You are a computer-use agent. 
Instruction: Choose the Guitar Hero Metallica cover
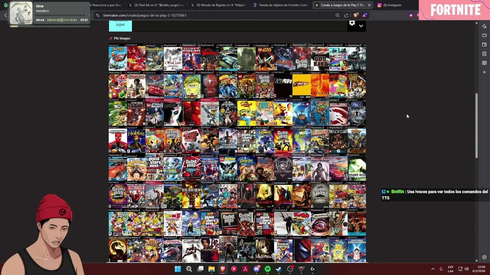tap(320, 195)
